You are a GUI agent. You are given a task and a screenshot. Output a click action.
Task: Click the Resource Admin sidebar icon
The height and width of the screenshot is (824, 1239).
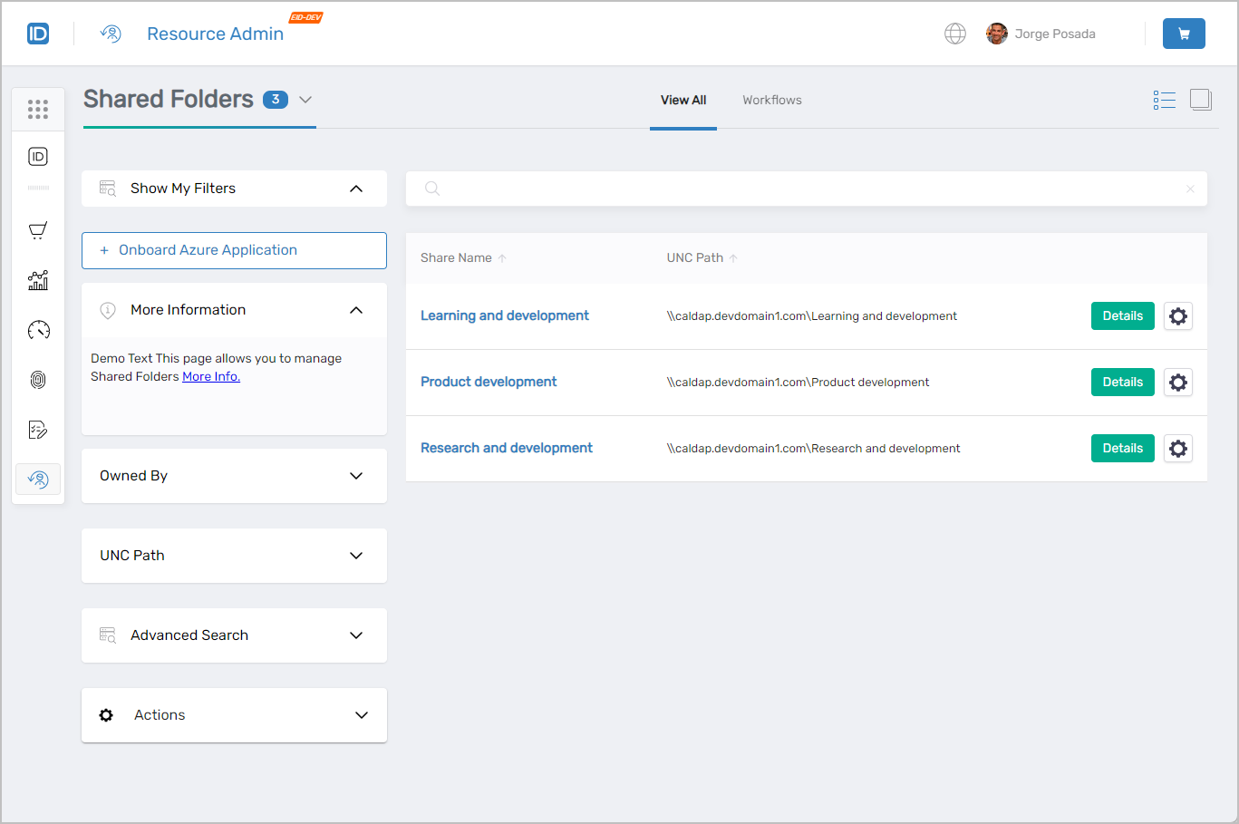click(37, 479)
